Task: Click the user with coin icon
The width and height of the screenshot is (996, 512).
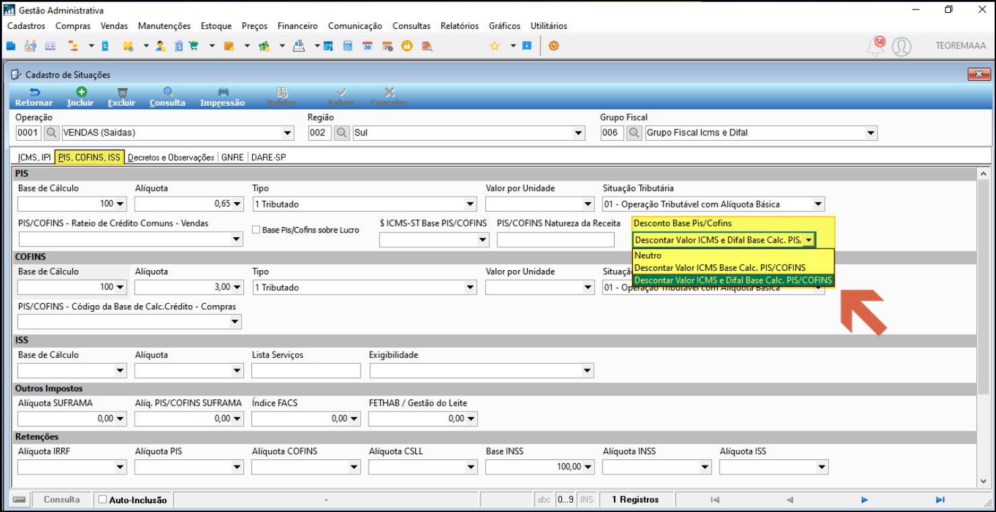Action: tap(160, 46)
